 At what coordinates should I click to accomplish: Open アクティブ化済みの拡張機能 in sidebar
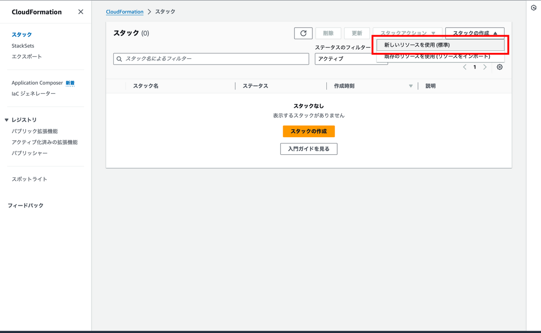pos(45,142)
